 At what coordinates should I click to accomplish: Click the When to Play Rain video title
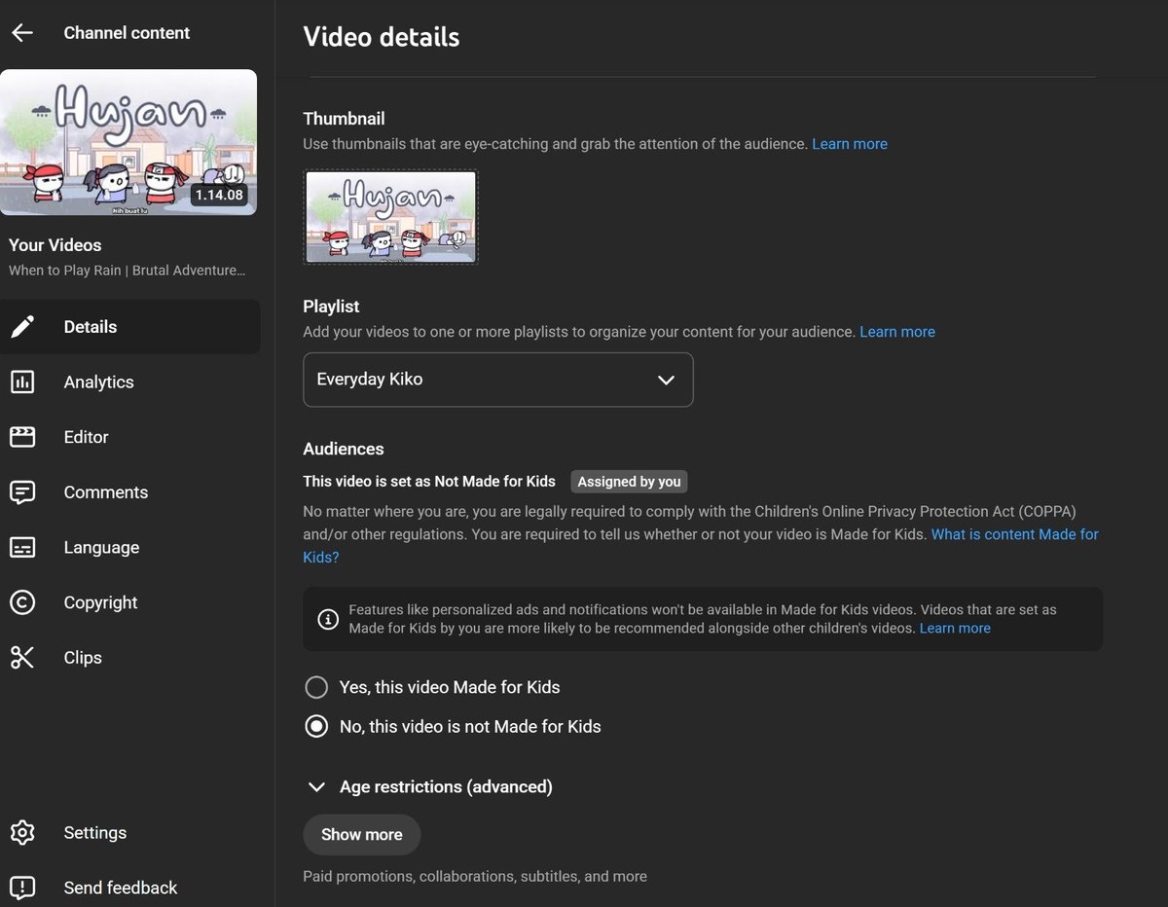click(x=127, y=271)
